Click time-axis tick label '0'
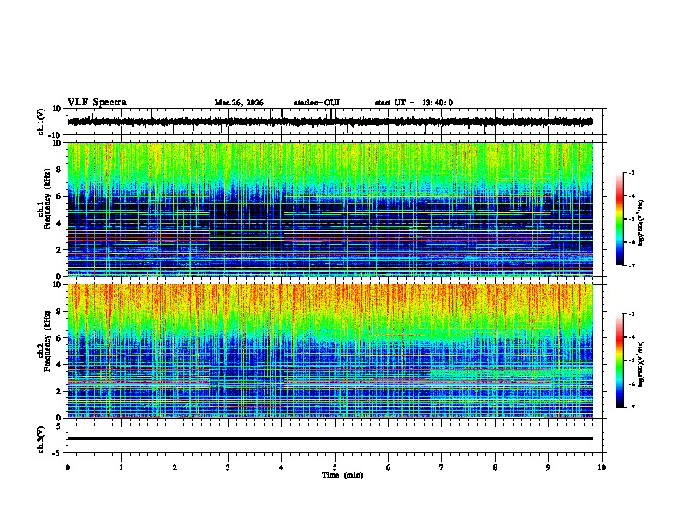The width and height of the screenshot is (678, 524). point(68,467)
